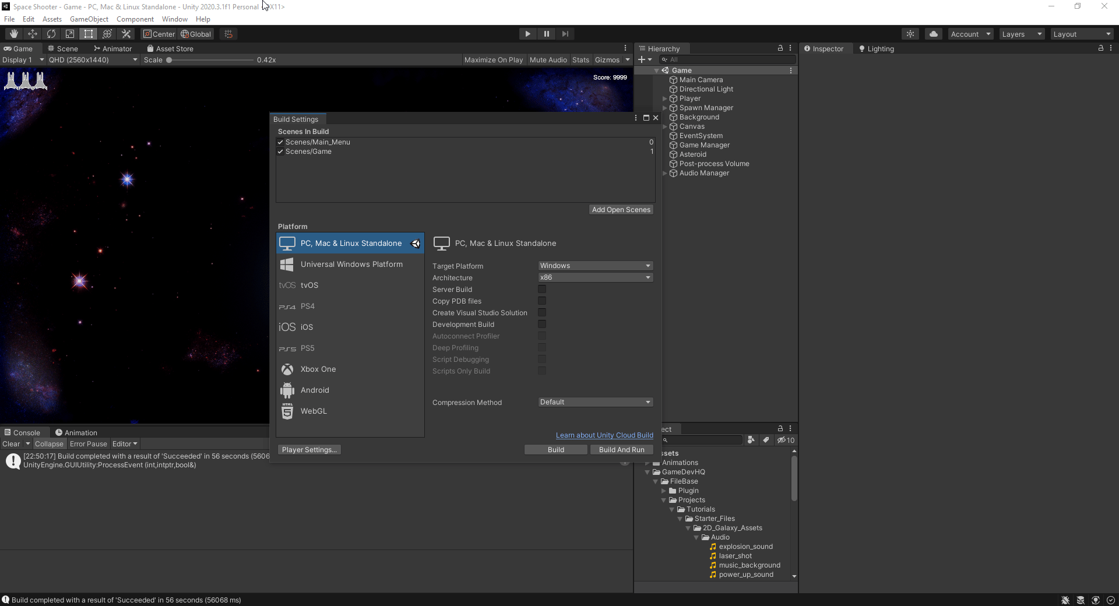Select the Hand tool

coord(14,34)
